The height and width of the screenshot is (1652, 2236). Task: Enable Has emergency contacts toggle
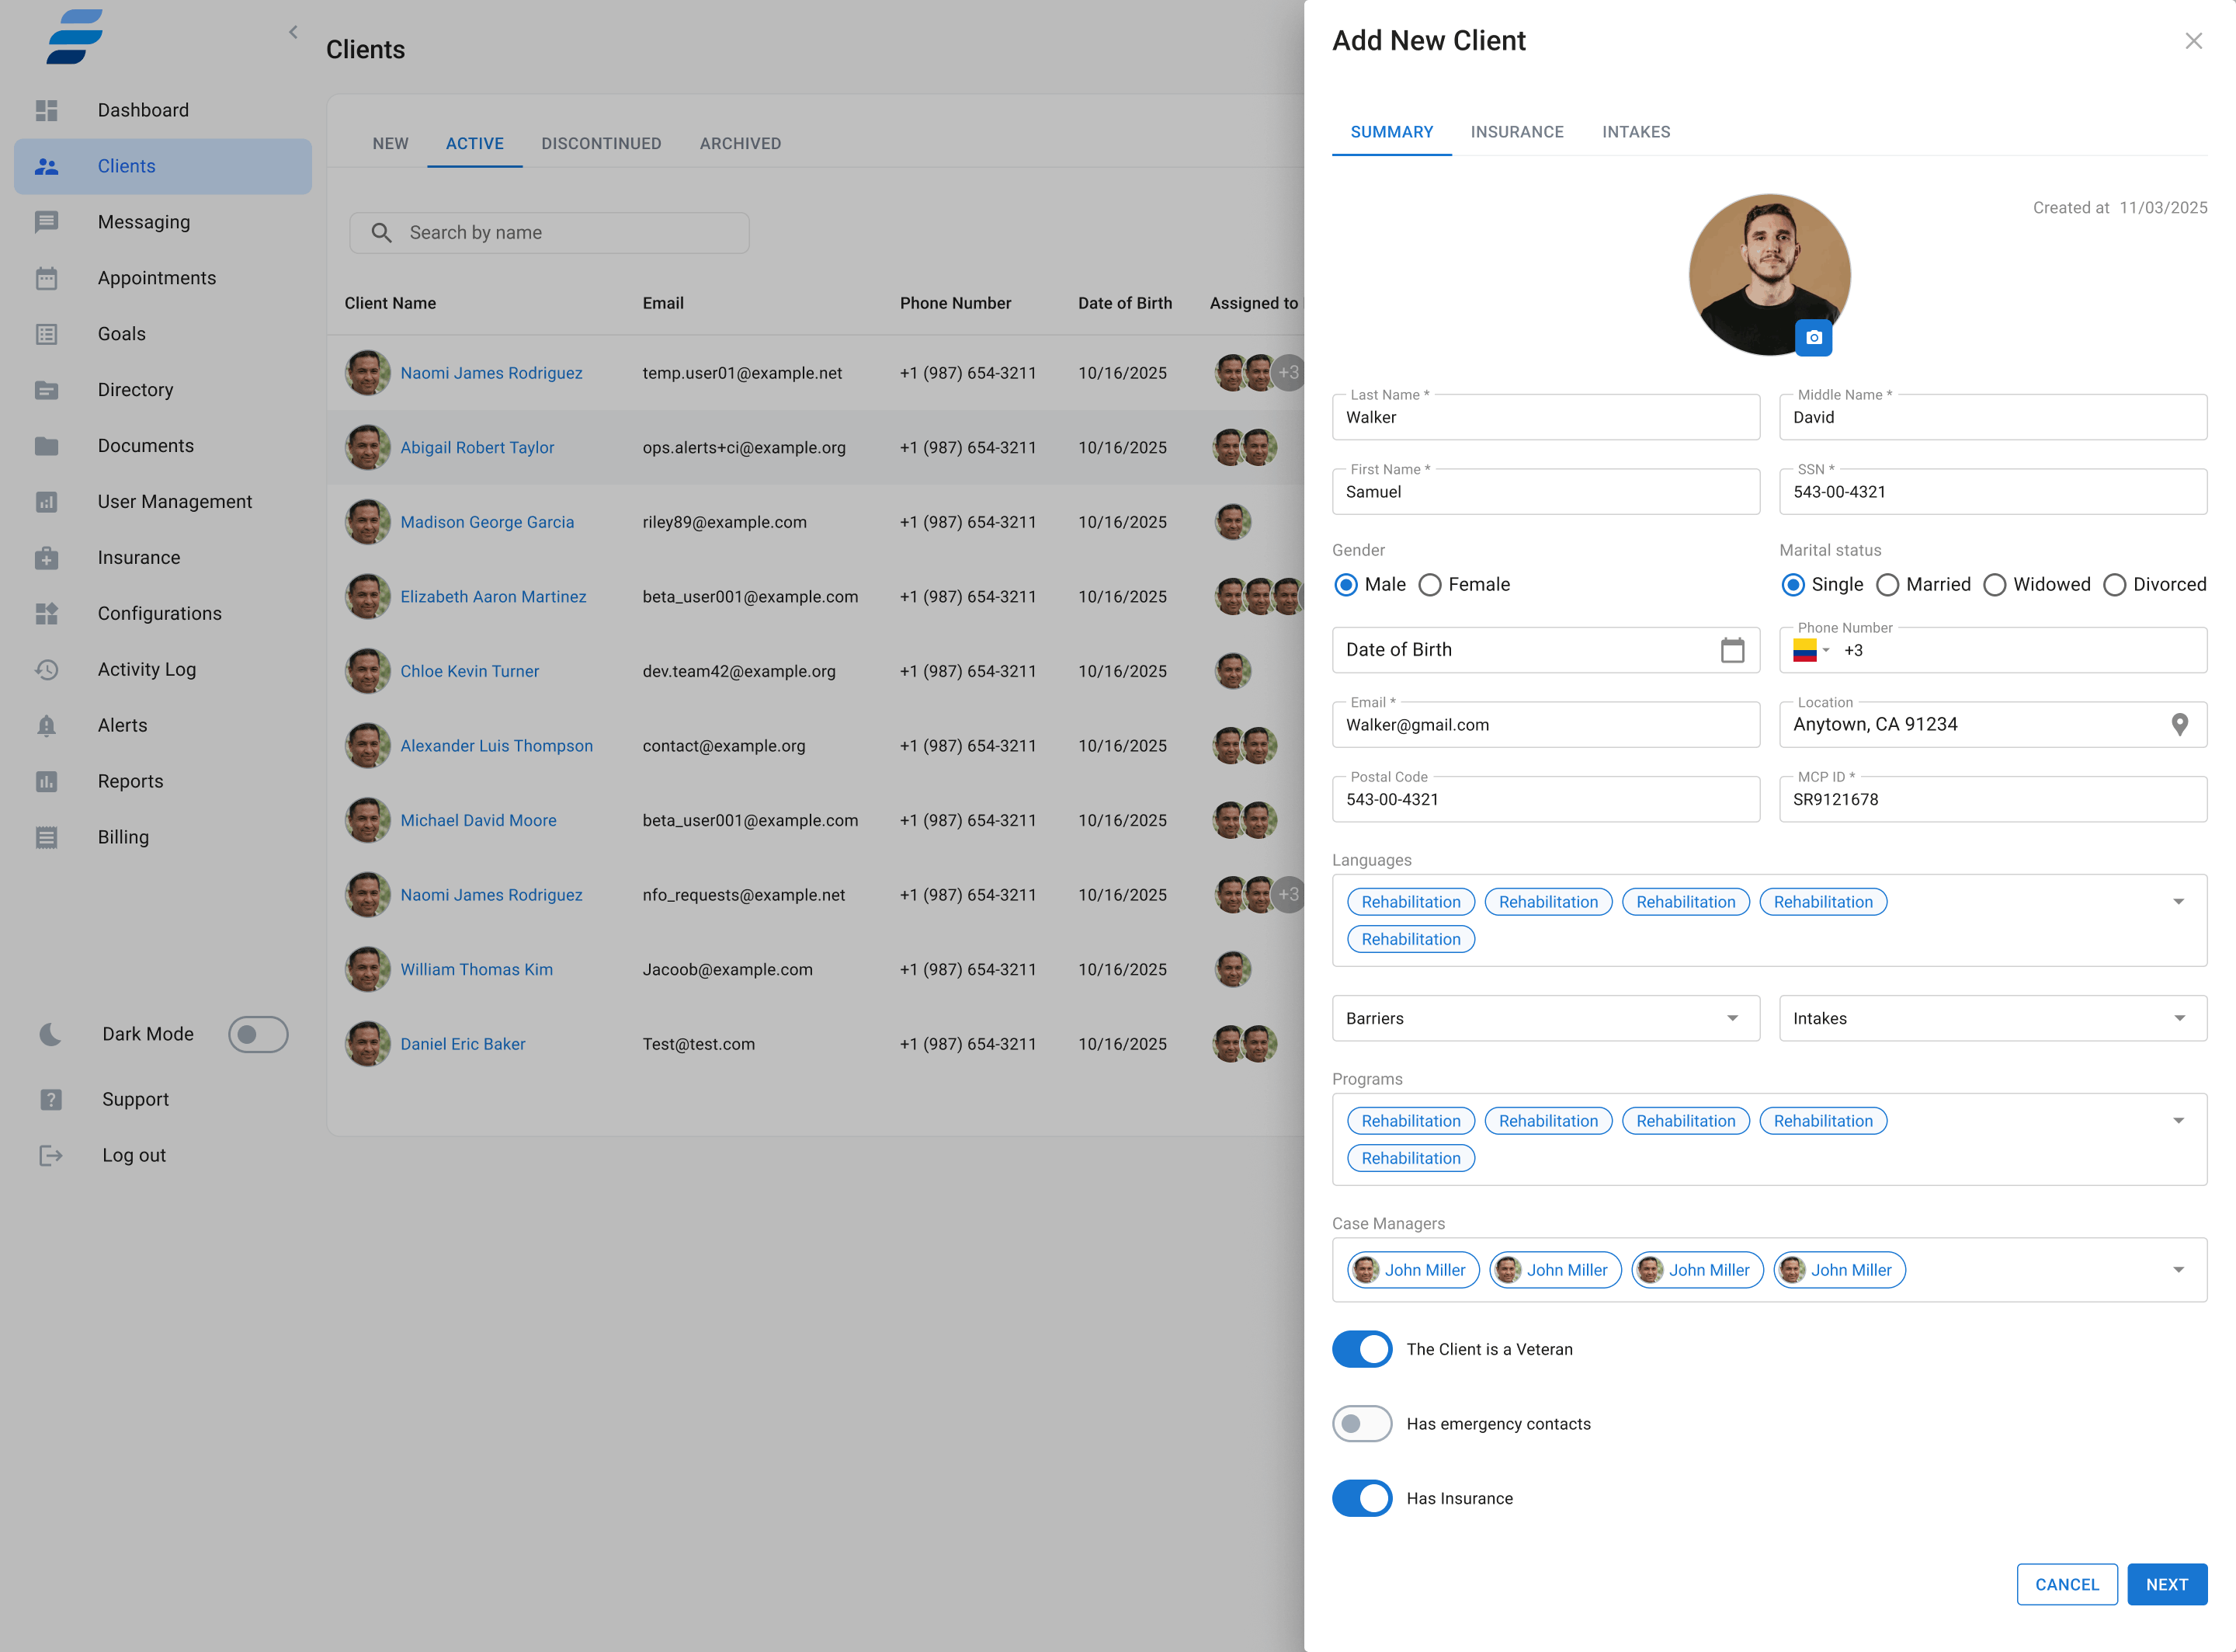pyautogui.click(x=1361, y=1423)
